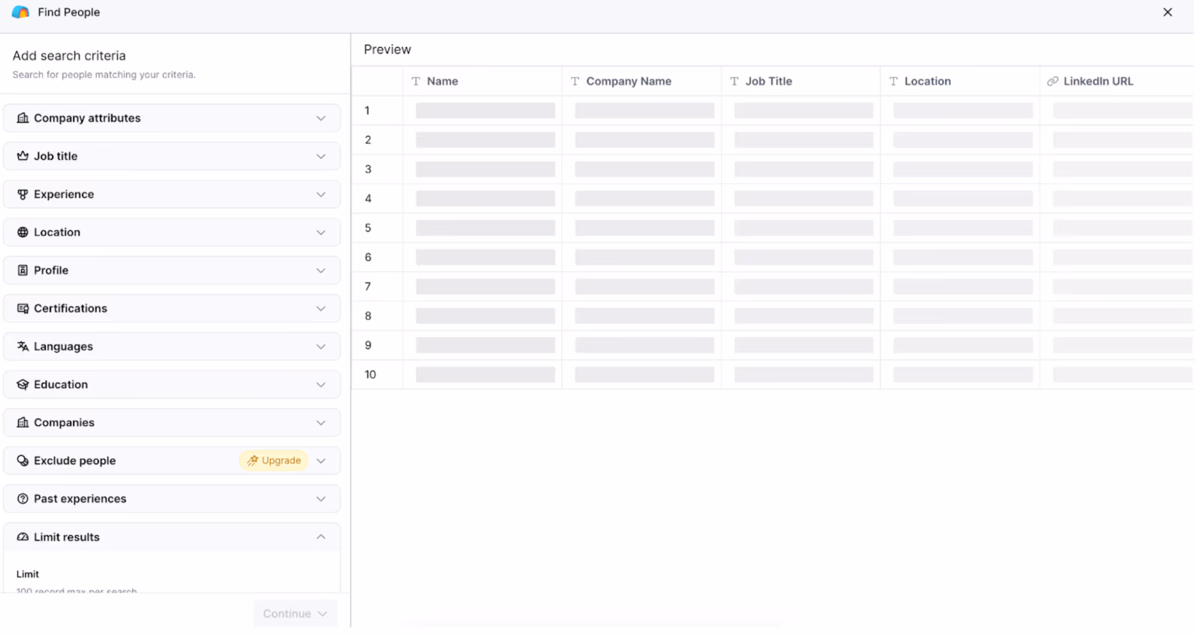Click the Past experiences clock icon
The width and height of the screenshot is (1195, 636).
pyautogui.click(x=22, y=499)
